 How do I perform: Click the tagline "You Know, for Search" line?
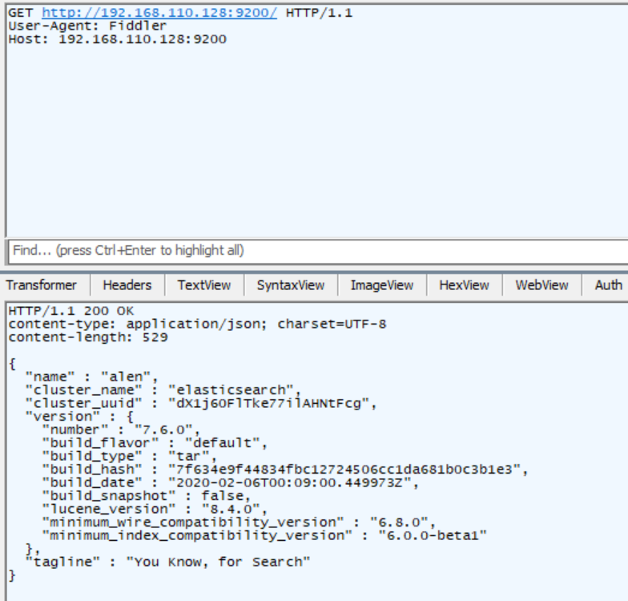click(x=168, y=563)
